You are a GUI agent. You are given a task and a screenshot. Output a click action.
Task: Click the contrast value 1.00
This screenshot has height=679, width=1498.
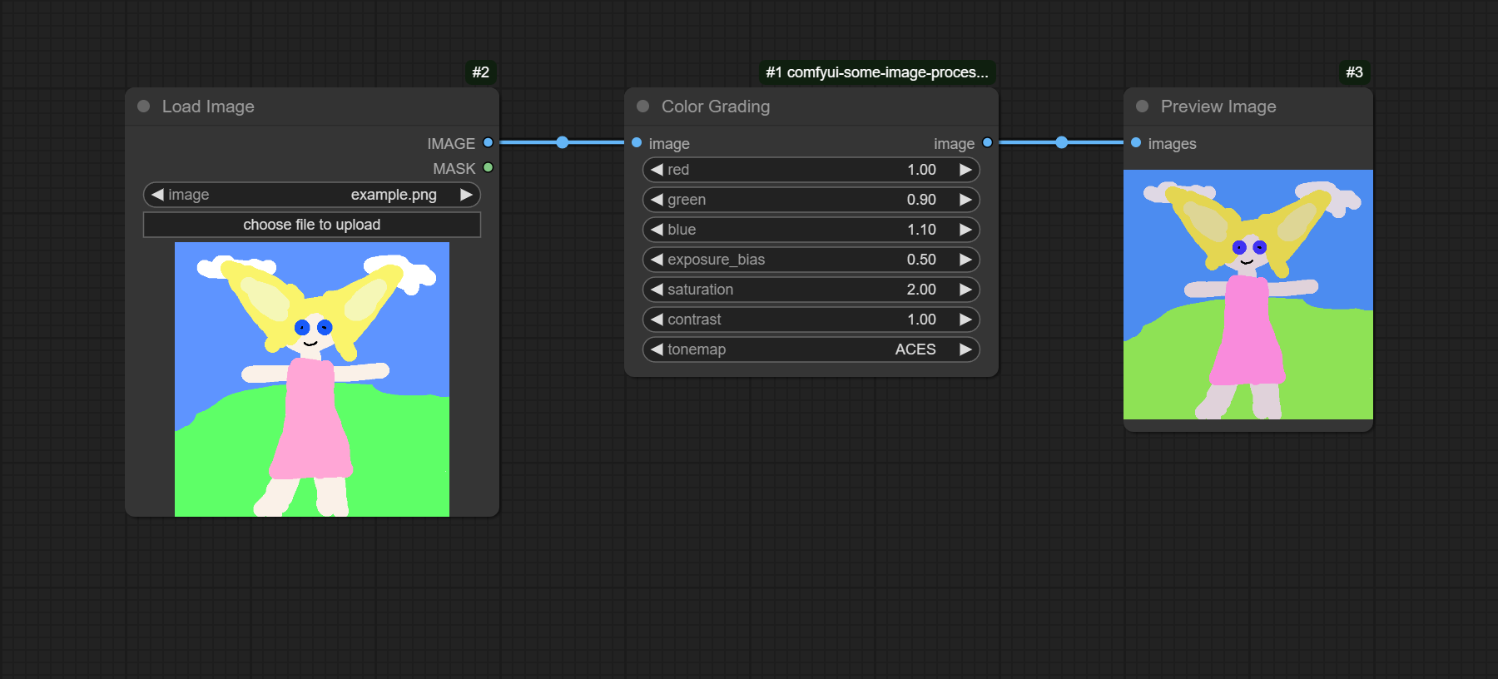point(921,320)
